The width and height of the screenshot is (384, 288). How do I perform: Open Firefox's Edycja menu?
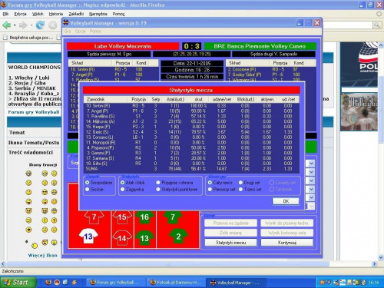click(x=20, y=14)
